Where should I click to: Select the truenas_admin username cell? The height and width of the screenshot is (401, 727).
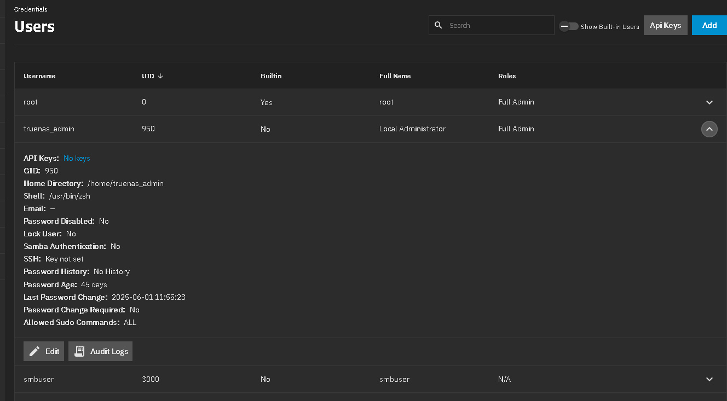click(x=49, y=129)
